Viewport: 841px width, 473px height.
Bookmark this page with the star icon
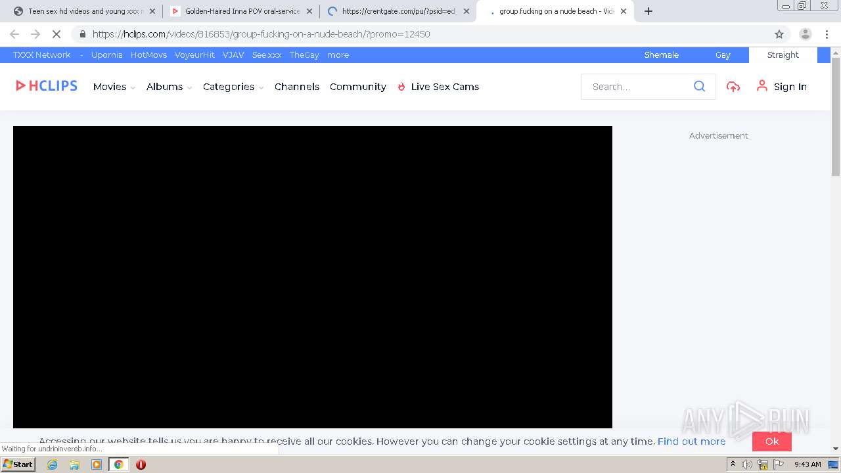779,34
